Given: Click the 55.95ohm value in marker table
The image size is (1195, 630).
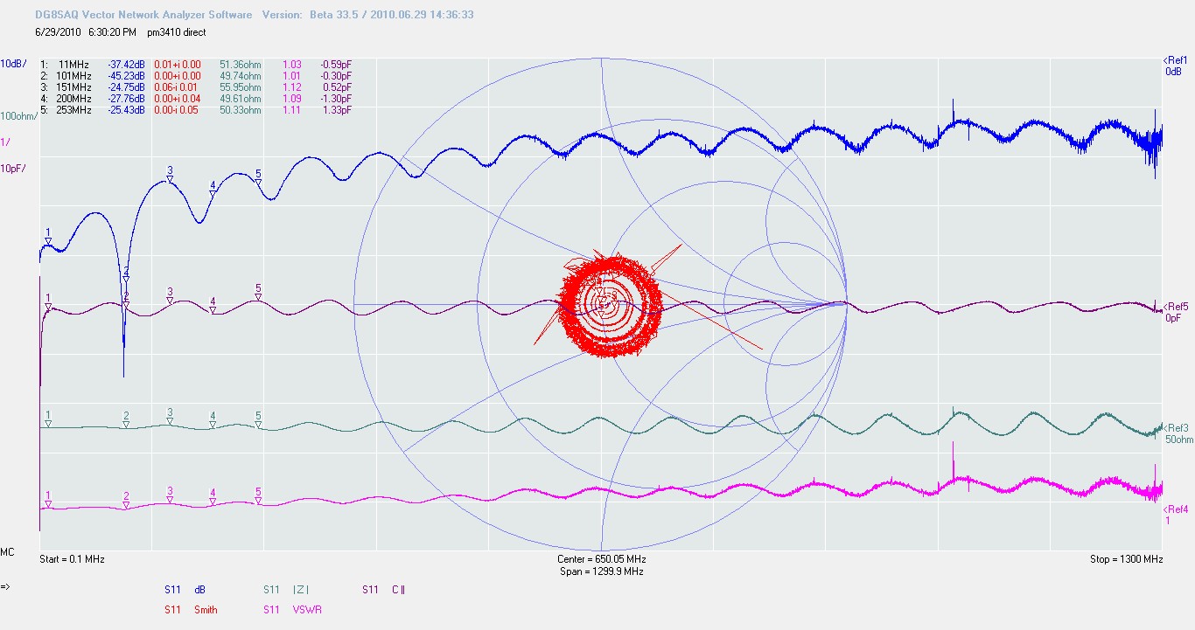Looking at the screenshot, I should [x=241, y=87].
